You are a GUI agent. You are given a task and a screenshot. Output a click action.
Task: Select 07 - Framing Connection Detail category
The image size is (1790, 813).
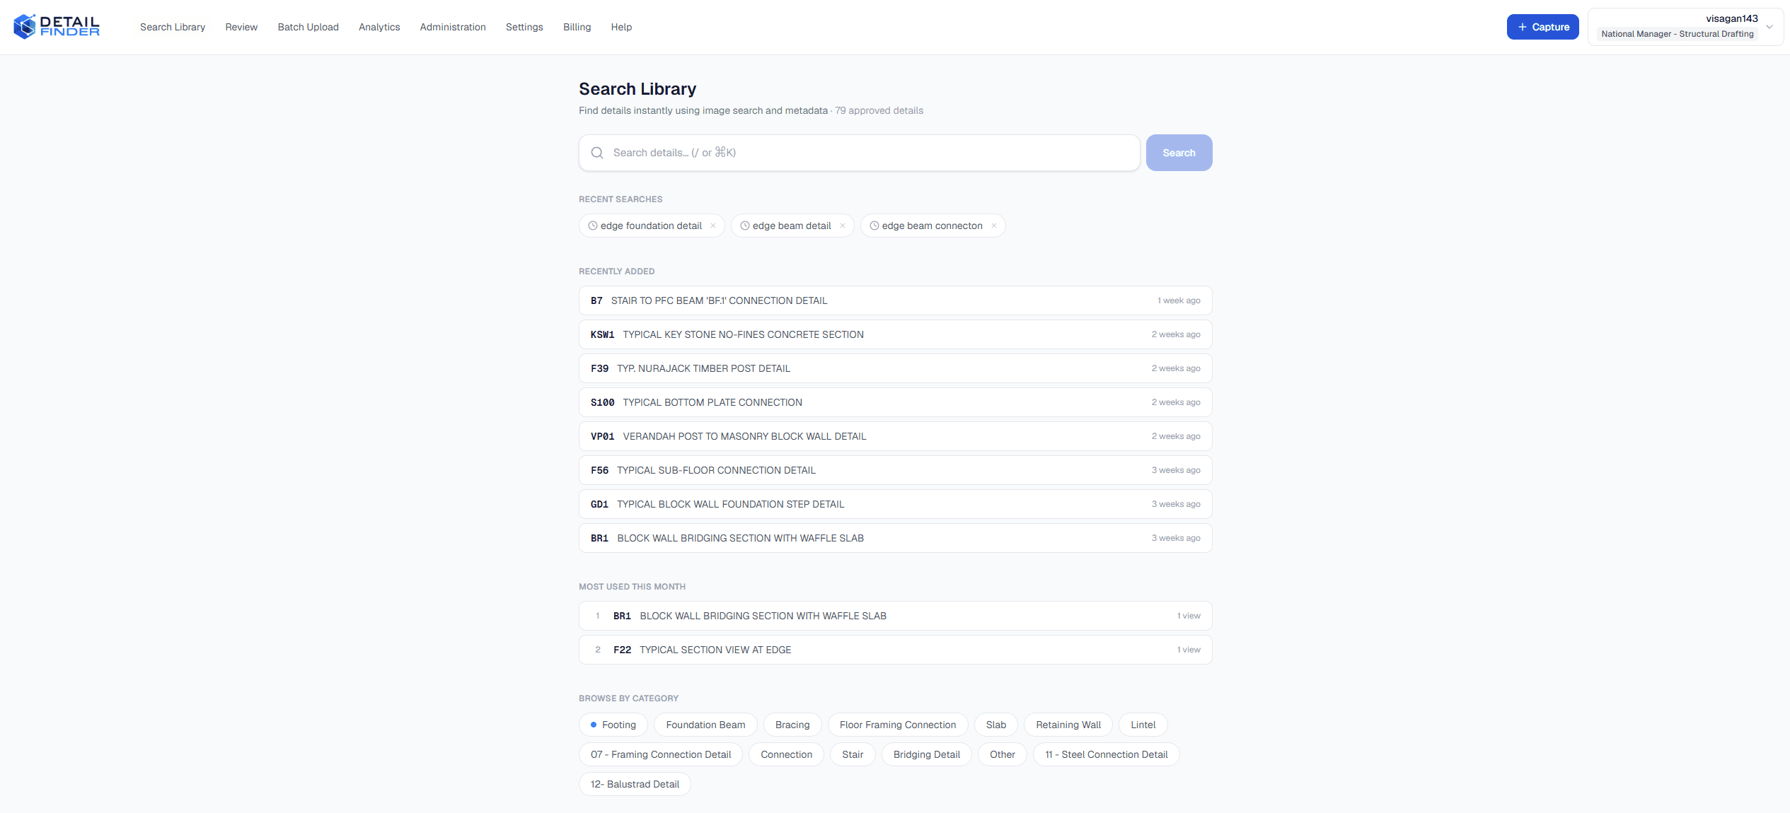click(x=661, y=754)
